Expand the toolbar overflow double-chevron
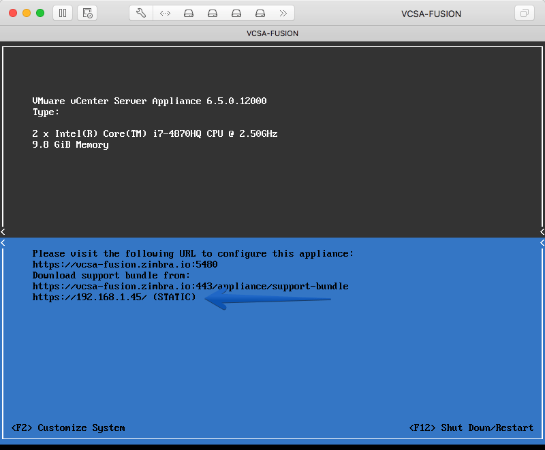 [283, 13]
